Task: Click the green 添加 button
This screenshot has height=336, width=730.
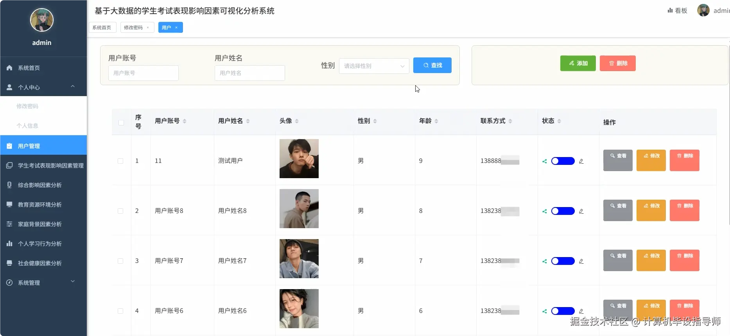Action: pos(578,63)
